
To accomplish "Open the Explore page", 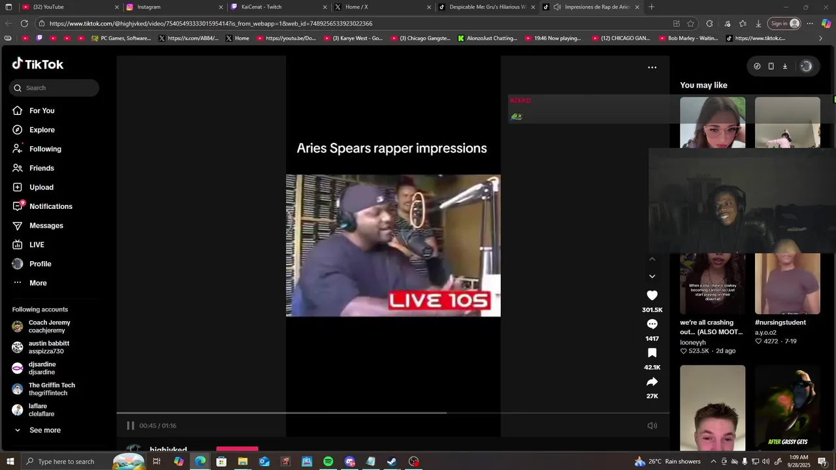I will (x=33, y=130).
